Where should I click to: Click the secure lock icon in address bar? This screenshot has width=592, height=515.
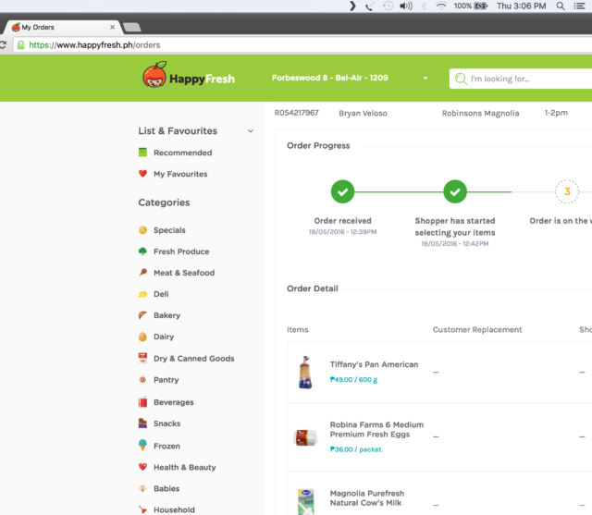coord(21,45)
